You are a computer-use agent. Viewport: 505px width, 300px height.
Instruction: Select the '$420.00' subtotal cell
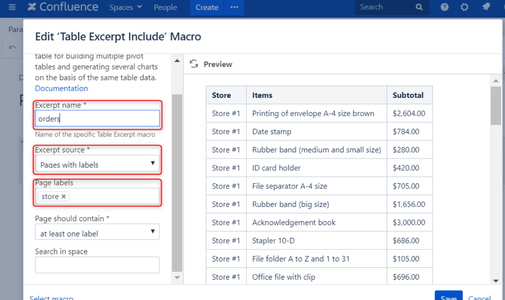pyautogui.click(x=409, y=168)
